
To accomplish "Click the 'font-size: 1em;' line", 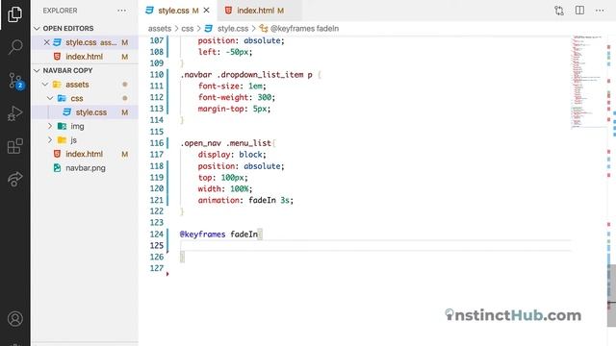I will pyautogui.click(x=232, y=86).
